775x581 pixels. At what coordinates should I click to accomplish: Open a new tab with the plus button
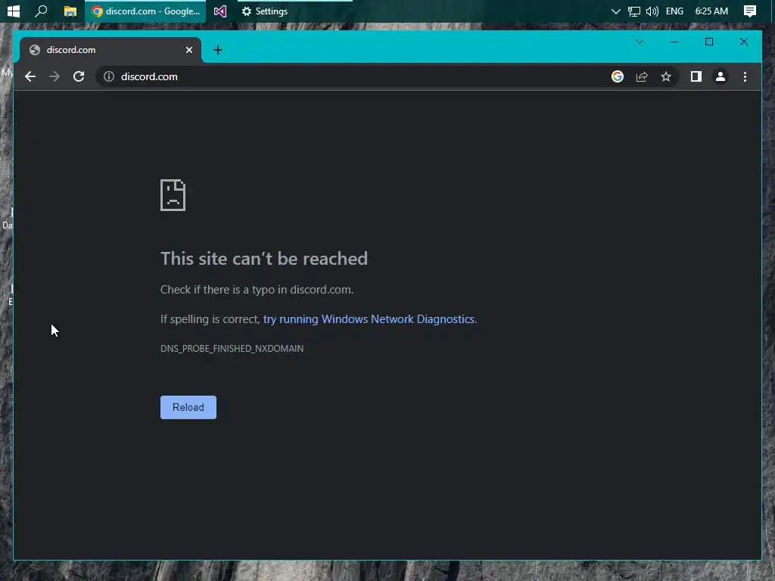[217, 50]
